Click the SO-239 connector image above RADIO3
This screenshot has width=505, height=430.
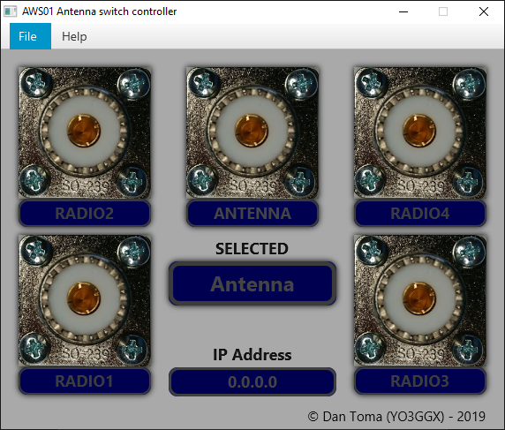click(x=420, y=300)
